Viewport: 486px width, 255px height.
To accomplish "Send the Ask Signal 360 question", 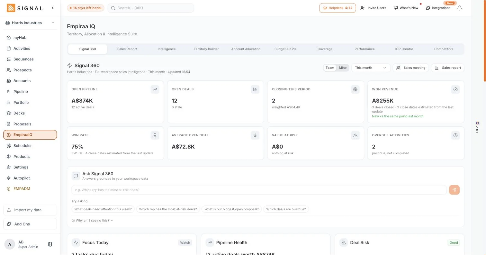I will click(454, 190).
